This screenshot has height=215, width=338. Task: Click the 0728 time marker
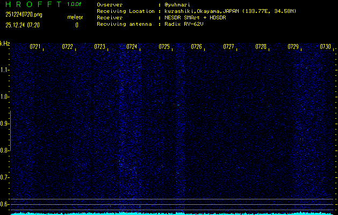(x=261, y=47)
